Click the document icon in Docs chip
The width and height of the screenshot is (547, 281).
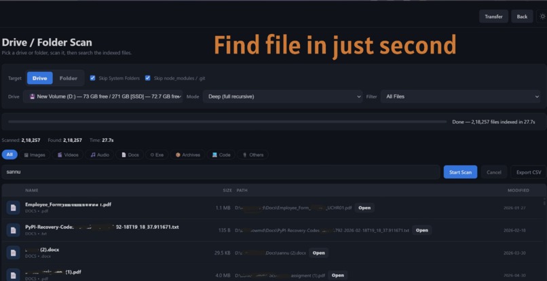pyautogui.click(x=124, y=155)
